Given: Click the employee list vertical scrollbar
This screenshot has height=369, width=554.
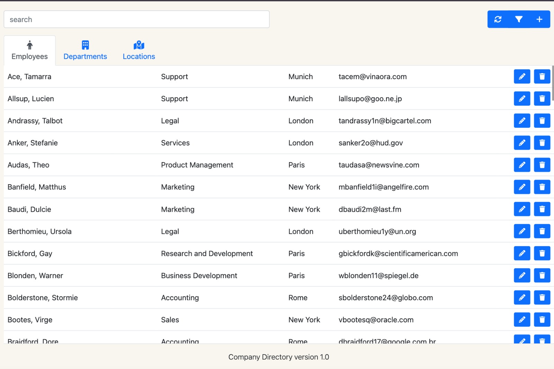Looking at the screenshot, I should coord(553,83).
